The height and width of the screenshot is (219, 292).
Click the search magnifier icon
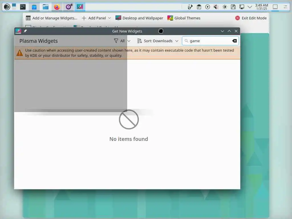186,40
